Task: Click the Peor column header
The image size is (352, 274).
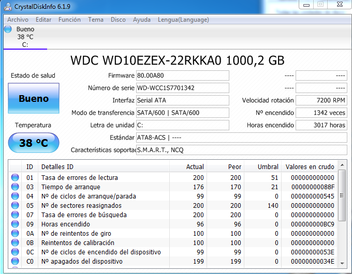Action: pos(225,167)
